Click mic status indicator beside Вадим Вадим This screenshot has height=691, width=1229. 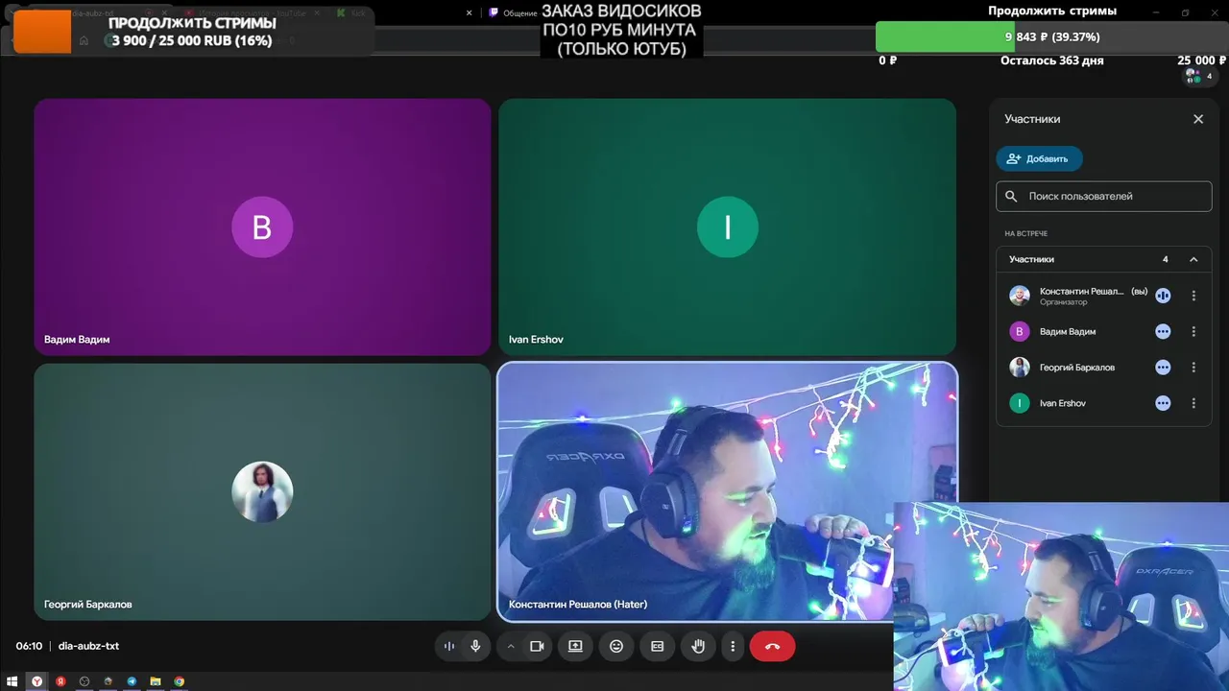[1163, 331]
